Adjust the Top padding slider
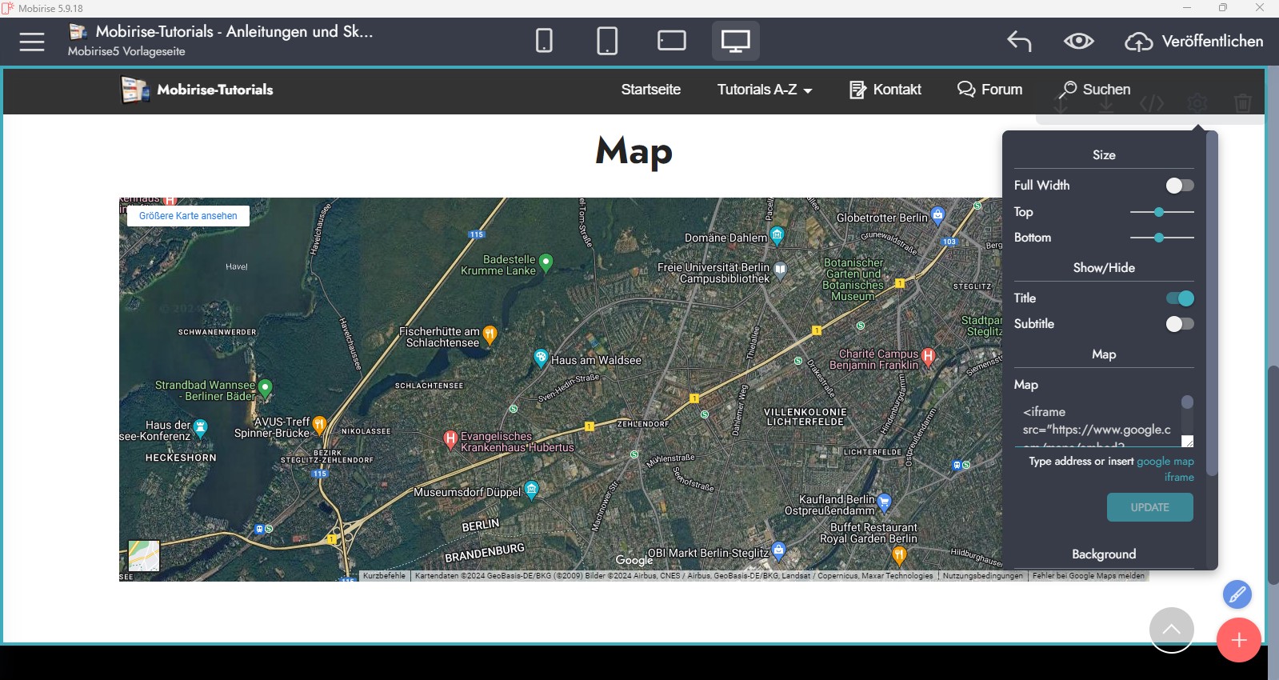 [x=1159, y=212]
